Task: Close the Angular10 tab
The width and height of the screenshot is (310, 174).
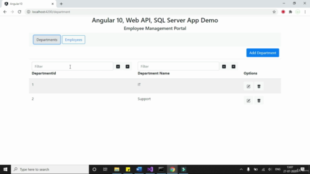Action: tap(53, 4)
